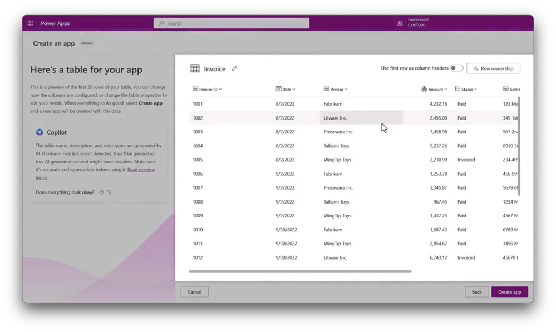Toggle Use first row as column headers

(456, 68)
